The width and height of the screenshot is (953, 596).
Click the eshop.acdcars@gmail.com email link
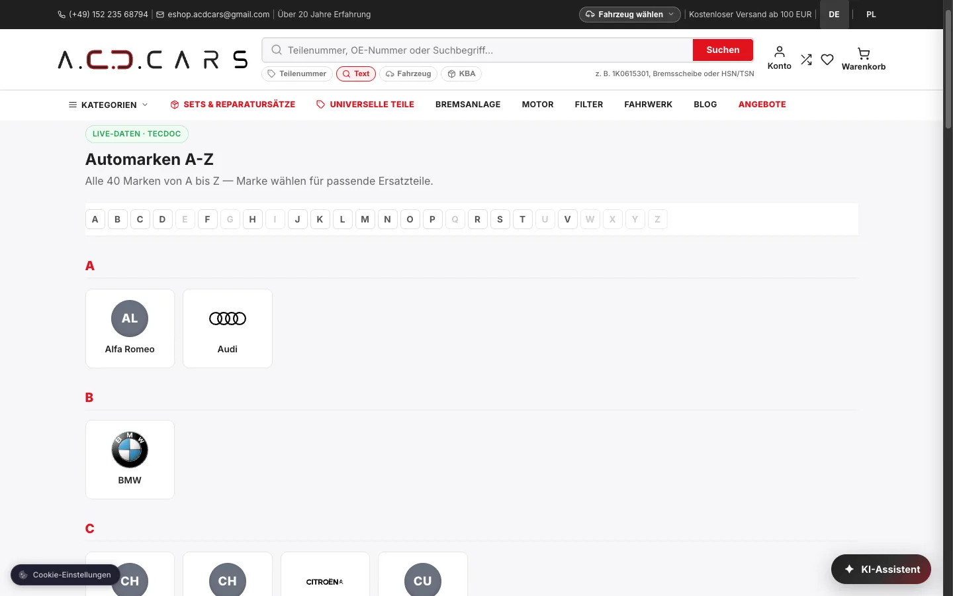coord(213,15)
